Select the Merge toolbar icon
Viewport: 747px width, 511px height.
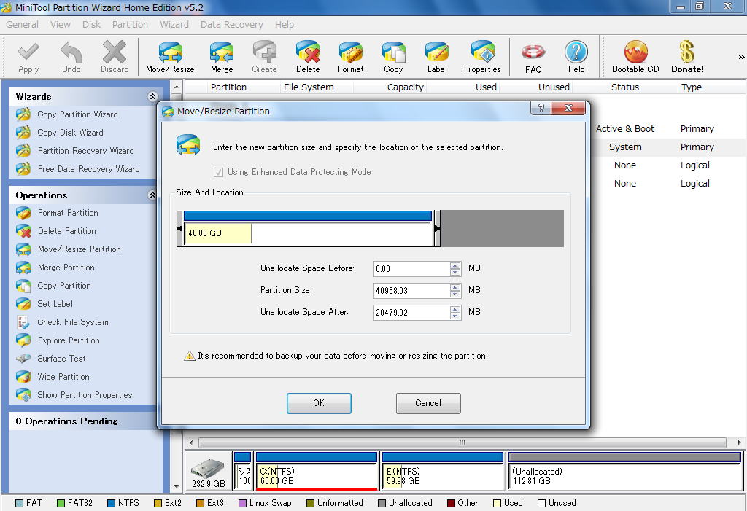(222, 57)
